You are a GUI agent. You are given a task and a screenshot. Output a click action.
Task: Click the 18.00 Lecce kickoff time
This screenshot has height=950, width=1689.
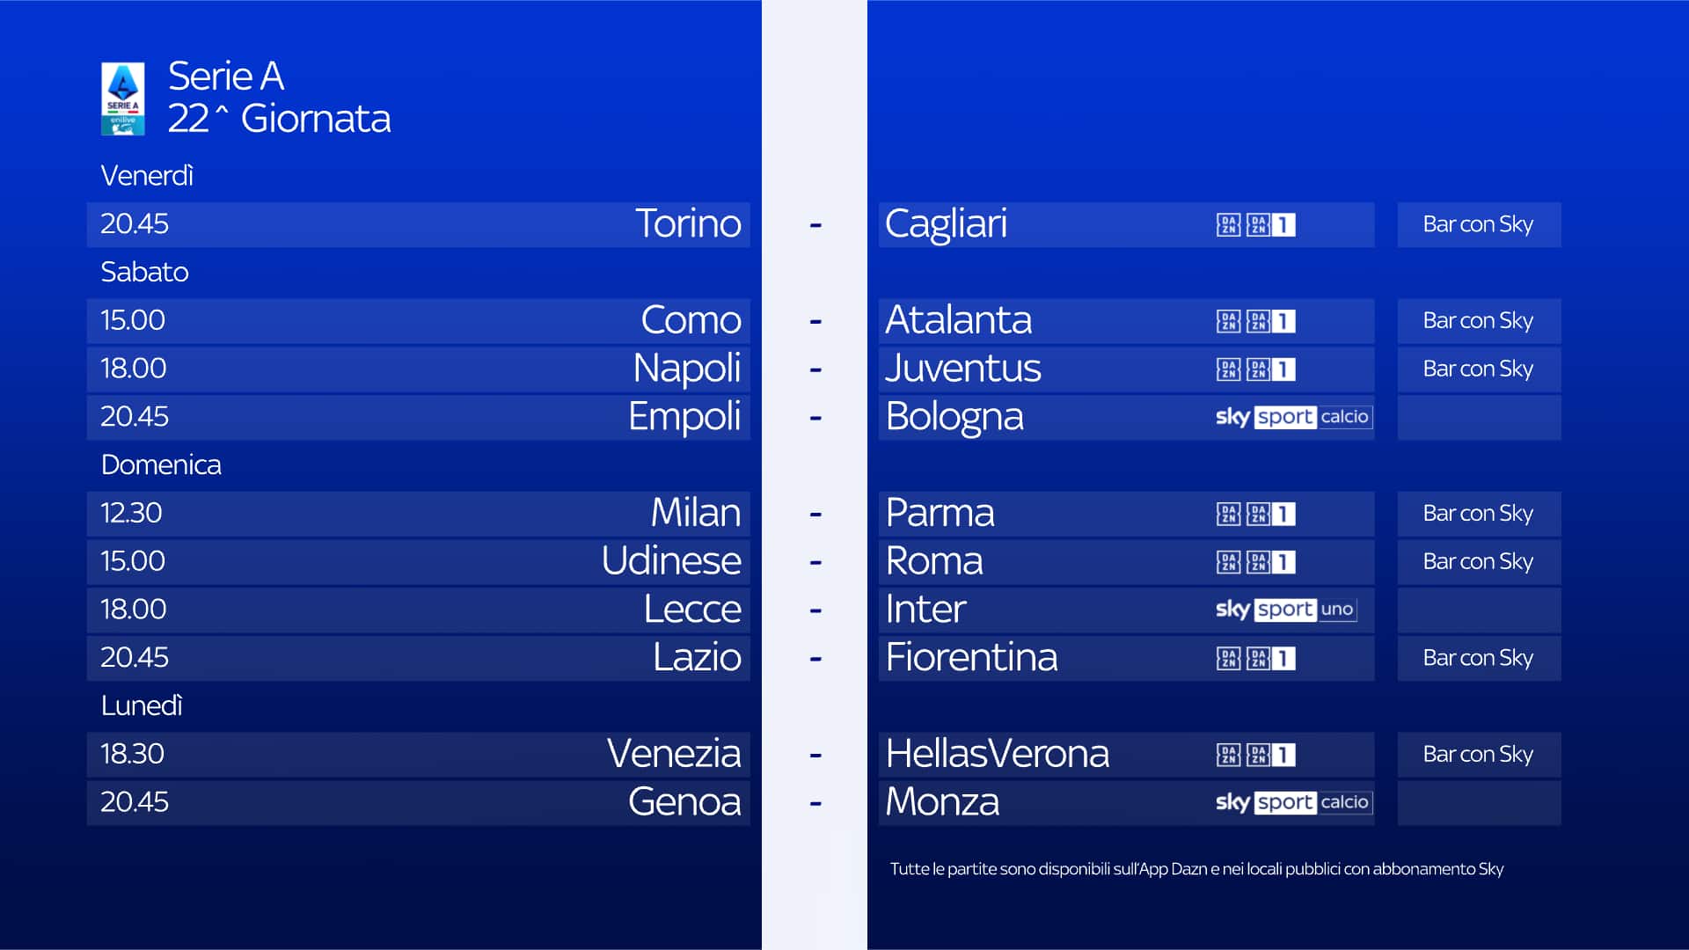coord(133,610)
